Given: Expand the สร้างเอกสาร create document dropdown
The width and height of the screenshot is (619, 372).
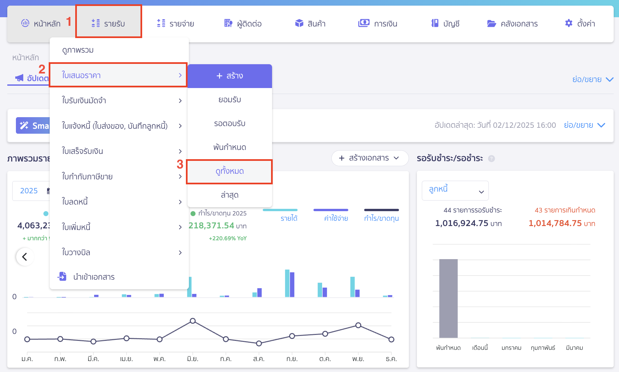Looking at the screenshot, I should 369,158.
